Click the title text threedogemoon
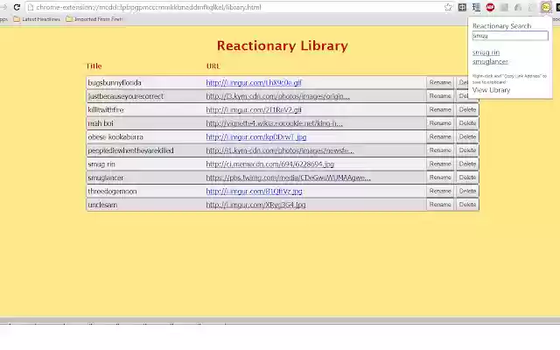 tap(112, 192)
